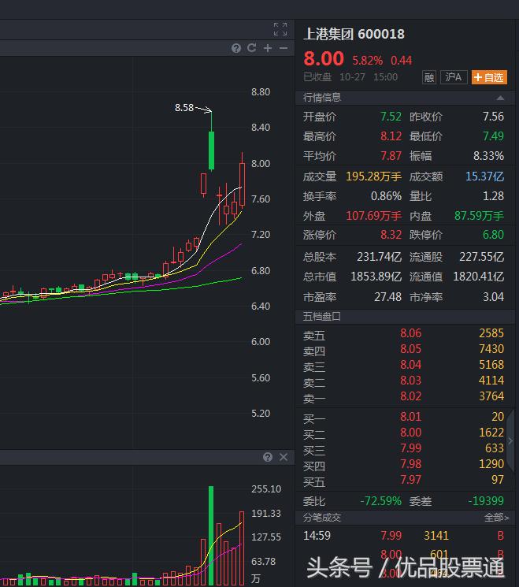519x587 pixels.
Task: Click the 8.58 high price label on chart
Action: pyautogui.click(x=184, y=108)
